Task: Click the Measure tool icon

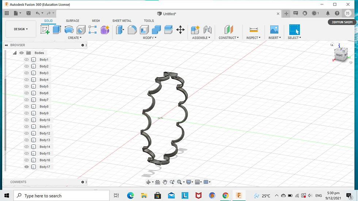Action: point(254,30)
